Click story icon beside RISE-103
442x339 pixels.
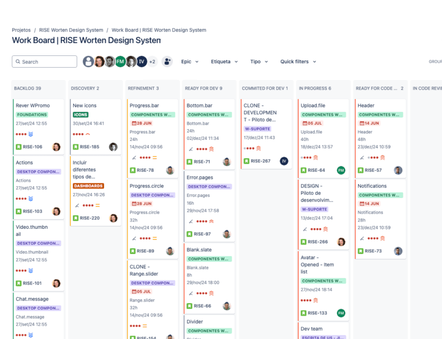(18, 211)
